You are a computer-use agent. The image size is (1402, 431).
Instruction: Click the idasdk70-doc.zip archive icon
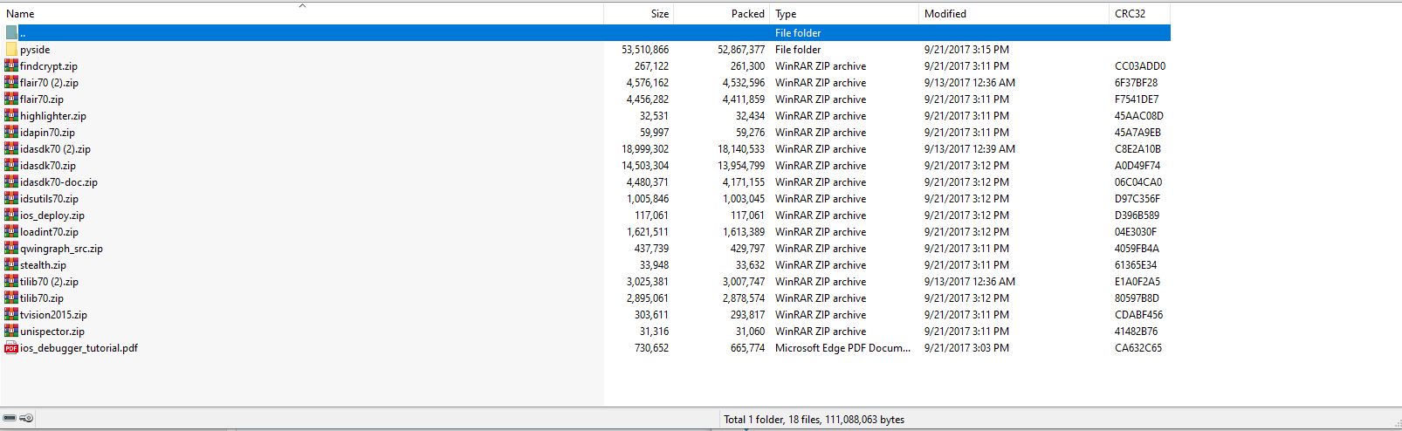(11, 181)
